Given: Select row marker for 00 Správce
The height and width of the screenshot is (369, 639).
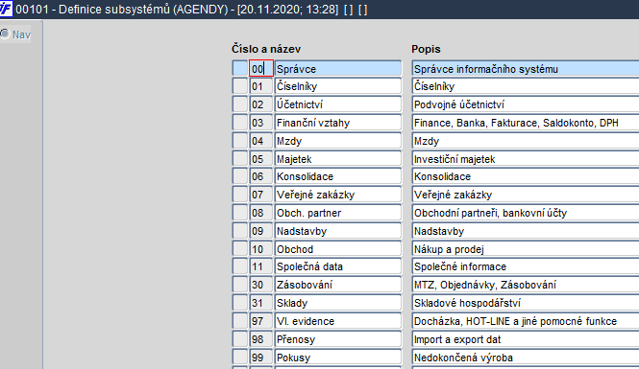Looking at the screenshot, I should coord(240,68).
